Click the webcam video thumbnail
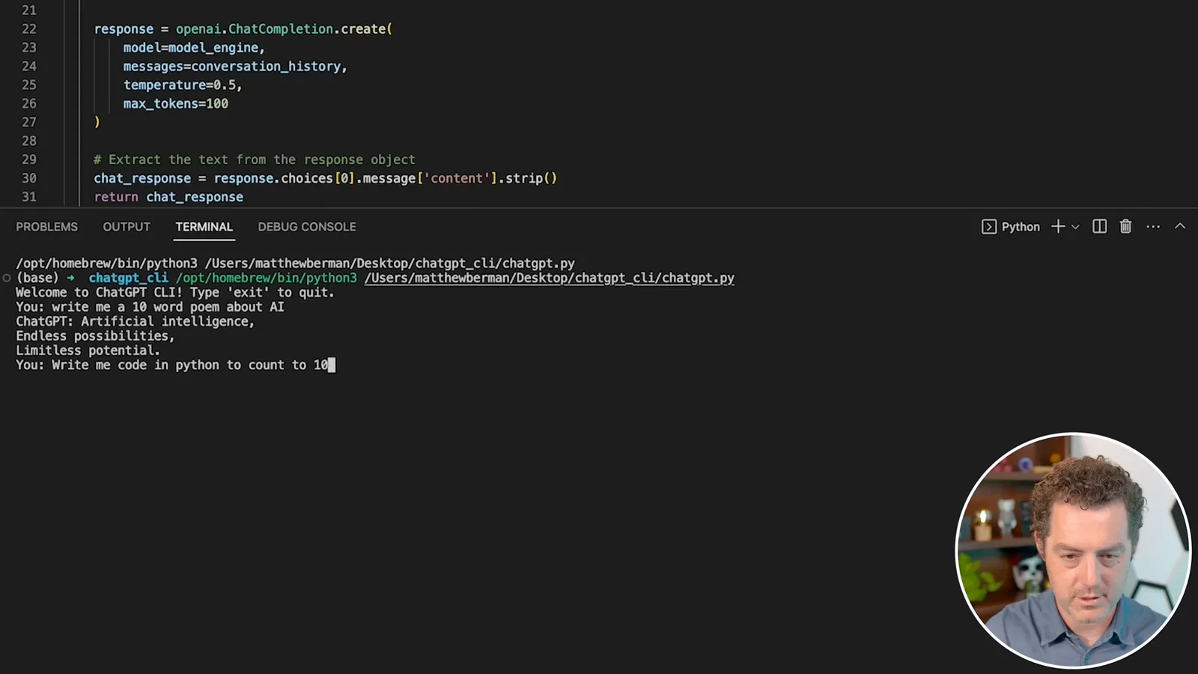The height and width of the screenshot is (674, 1198). [1074, 550]
